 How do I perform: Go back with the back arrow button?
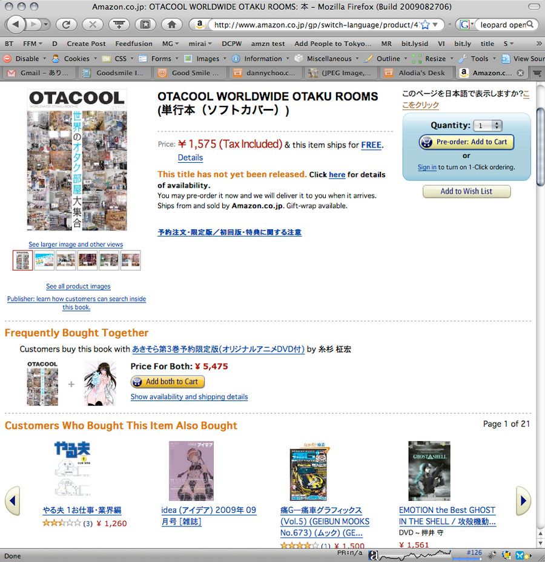[15, 24]
